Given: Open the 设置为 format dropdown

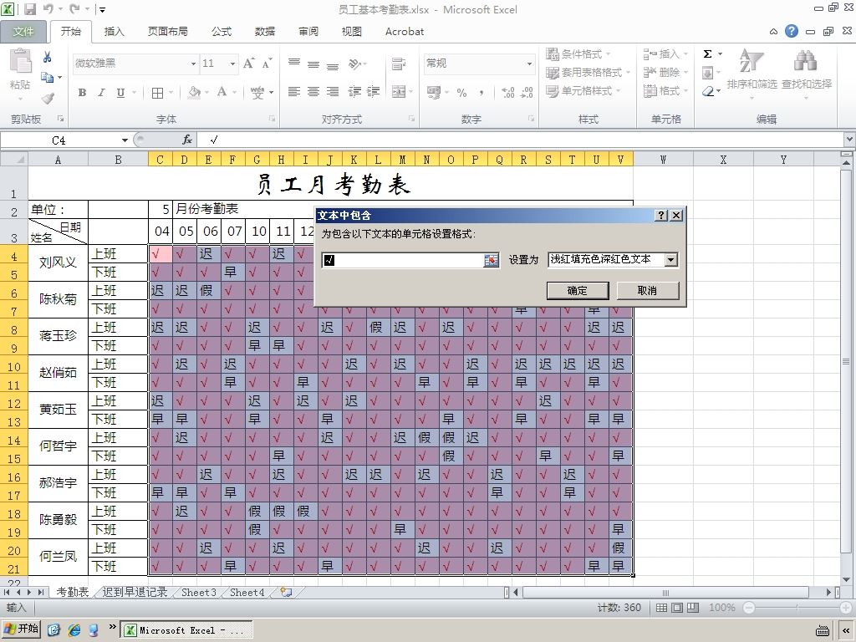Looking at the screenshot, I should (671, 260).
